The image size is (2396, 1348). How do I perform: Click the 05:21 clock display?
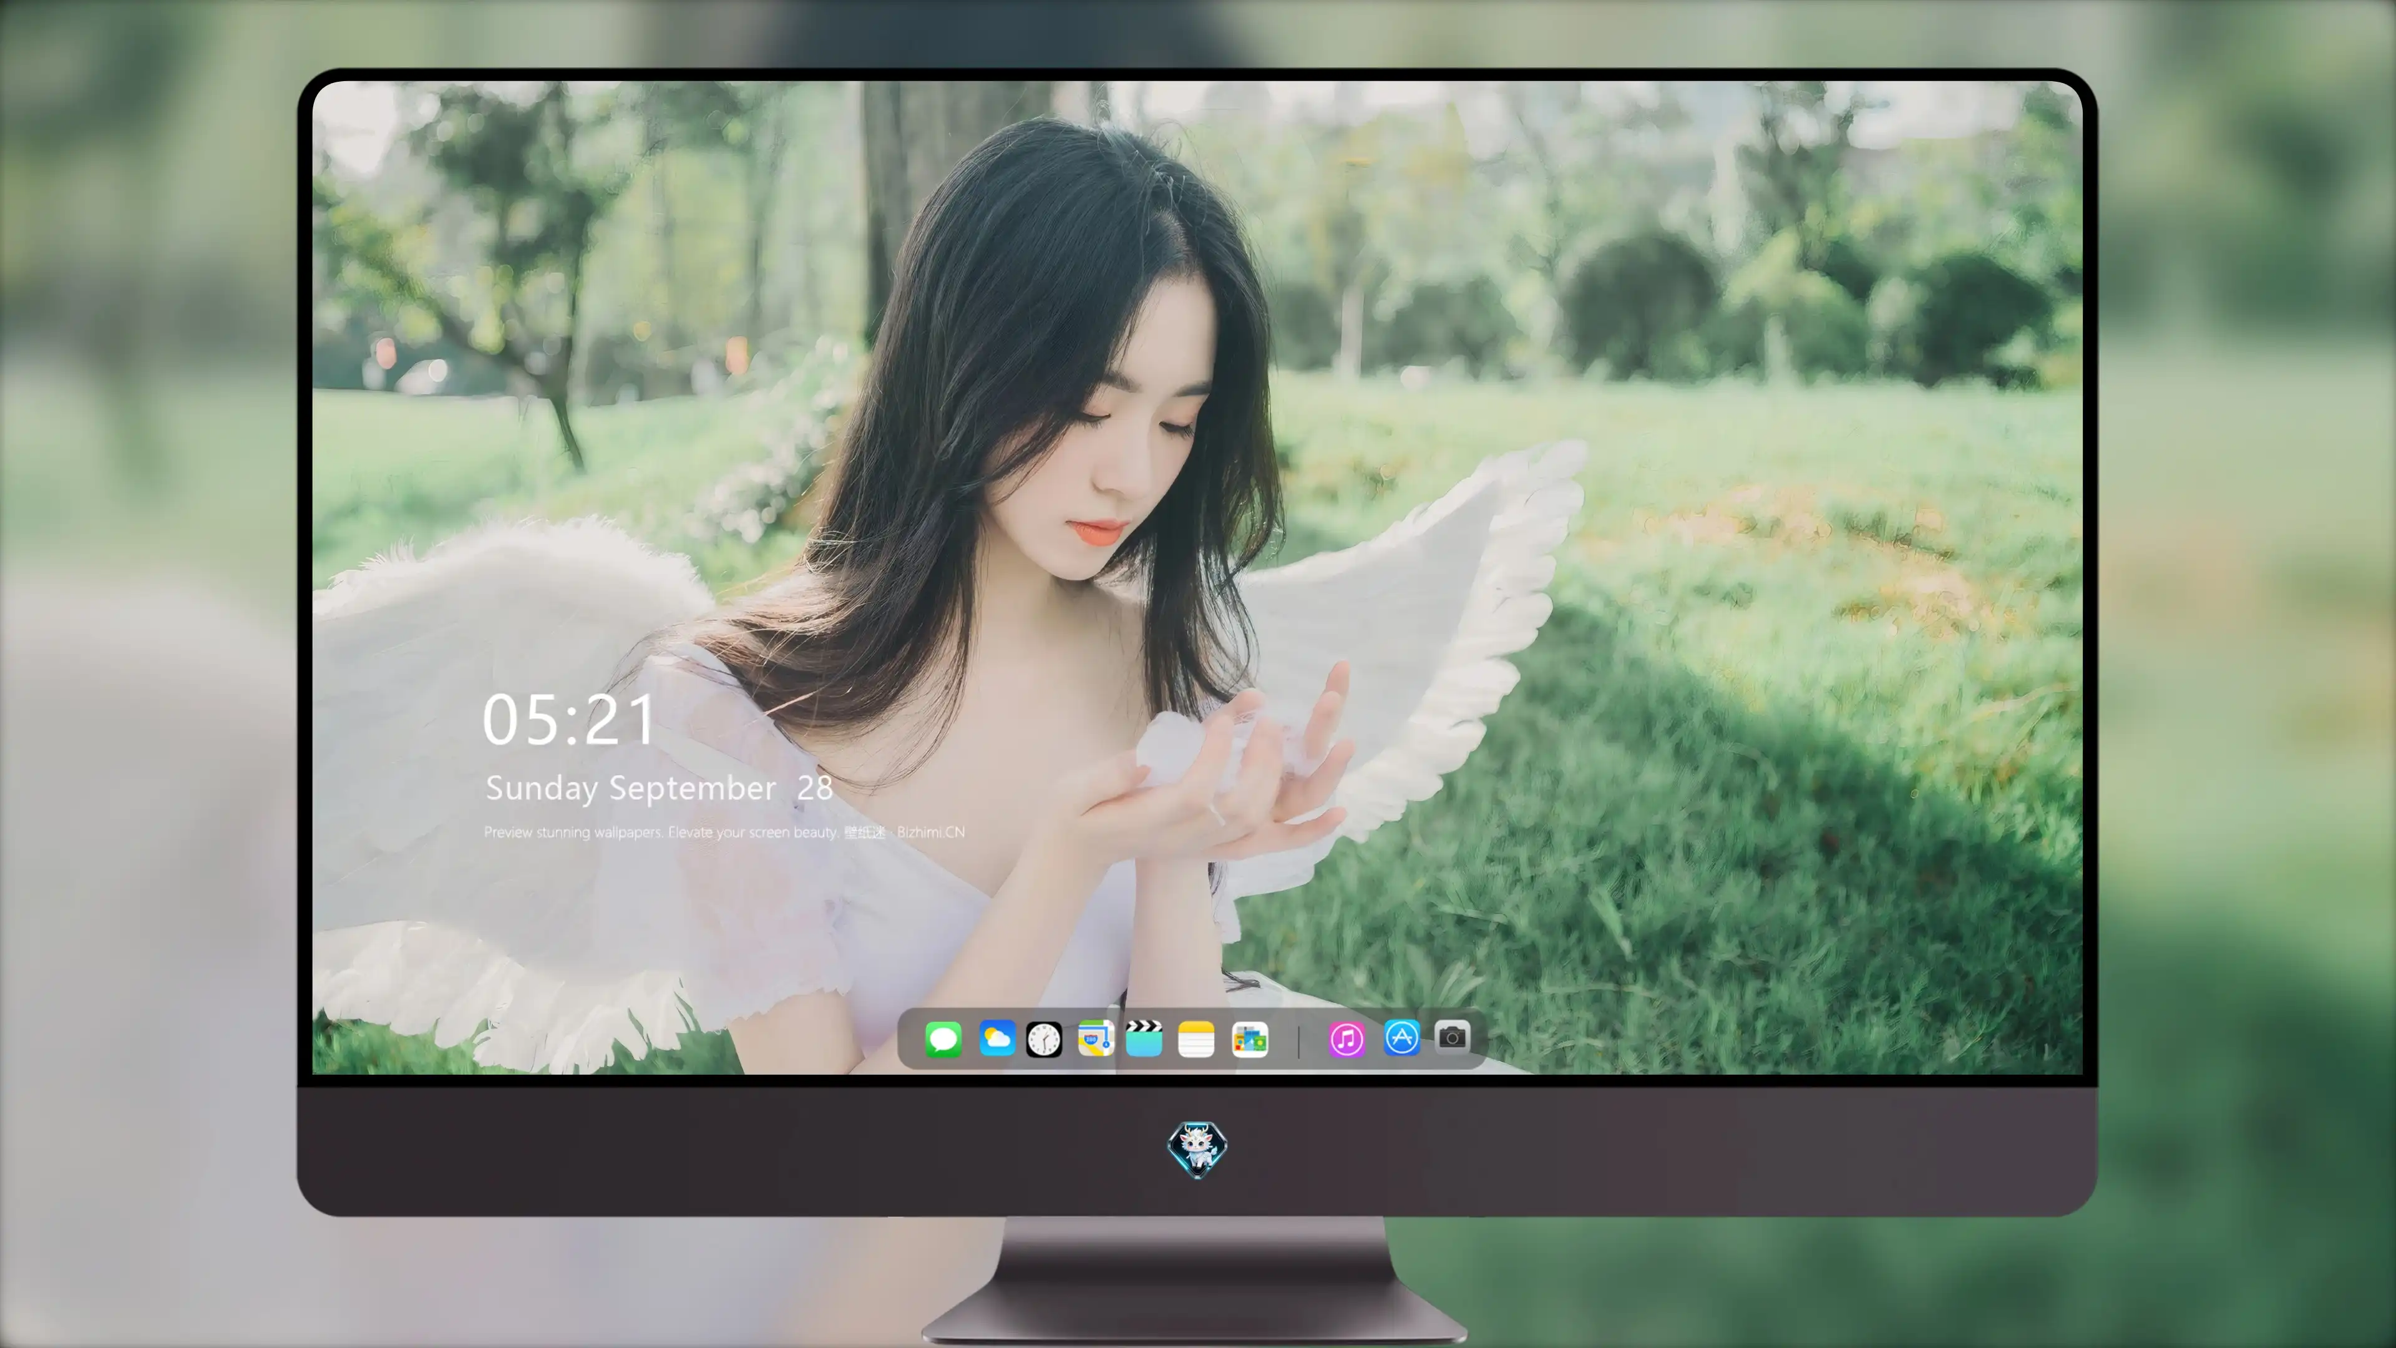(x=568, y=720)
